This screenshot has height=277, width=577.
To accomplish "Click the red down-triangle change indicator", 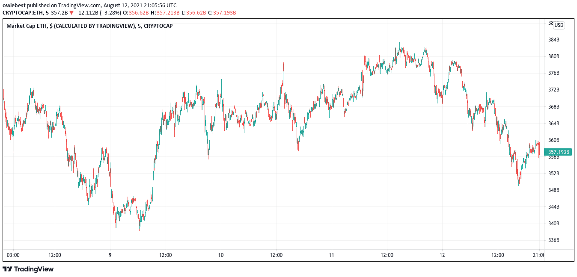I will 71,13.
